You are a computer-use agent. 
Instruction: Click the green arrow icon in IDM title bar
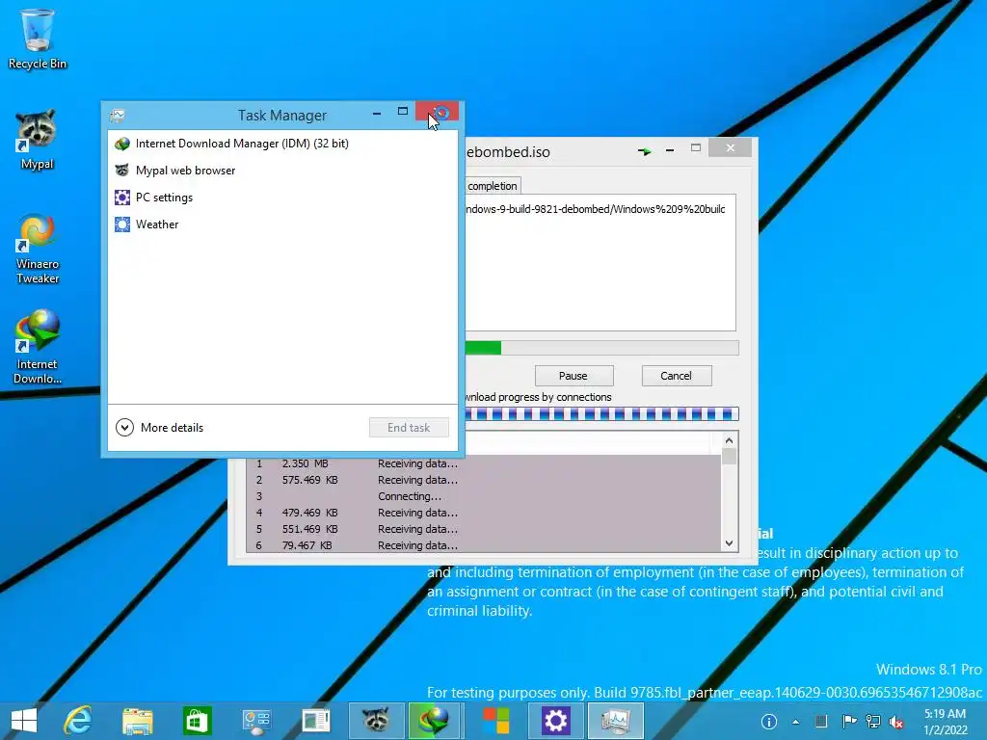(644, 151)
